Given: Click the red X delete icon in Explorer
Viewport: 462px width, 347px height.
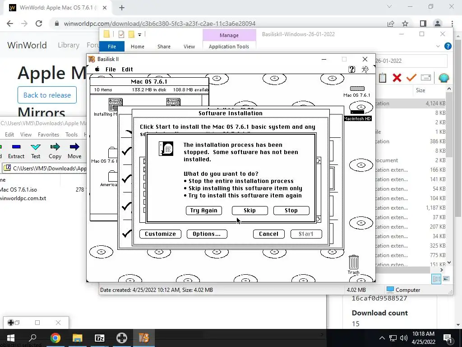Looking at the screenshot, I should [397, 78].
